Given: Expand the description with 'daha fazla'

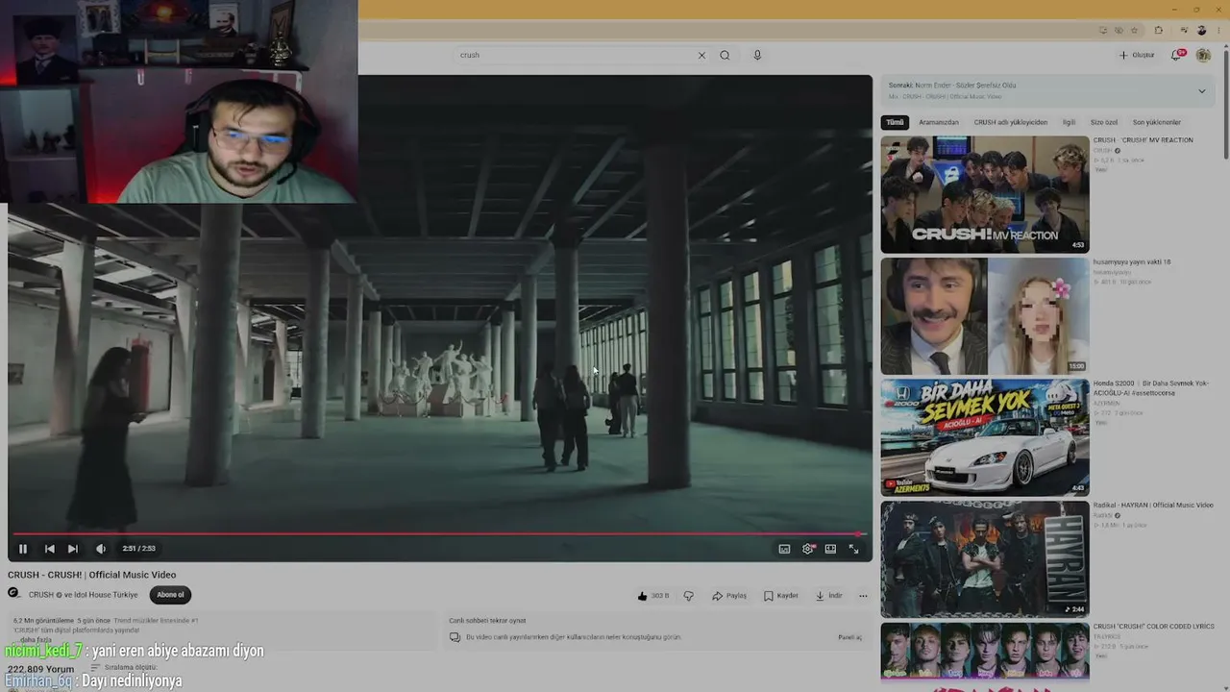Looking at the screenshot, I should pyautogui.click(x=37, y=640).
